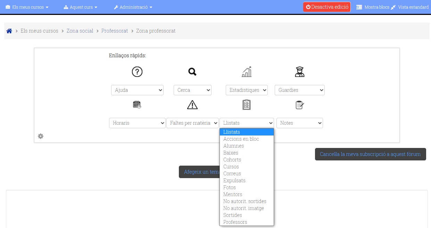This screenshot has width=431, height=228.
Task: Choose Cohorts in the dropdown list
Action: click(x=247, y=160)
